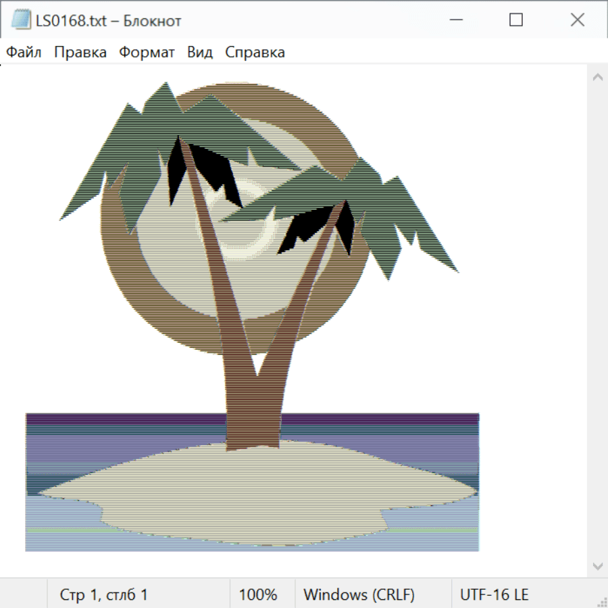Open the Формат menu

click(x=147, y=52)
